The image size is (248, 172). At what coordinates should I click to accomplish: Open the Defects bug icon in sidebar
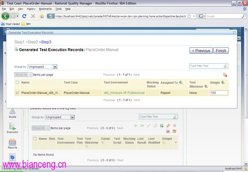click(x=12, y=157)
